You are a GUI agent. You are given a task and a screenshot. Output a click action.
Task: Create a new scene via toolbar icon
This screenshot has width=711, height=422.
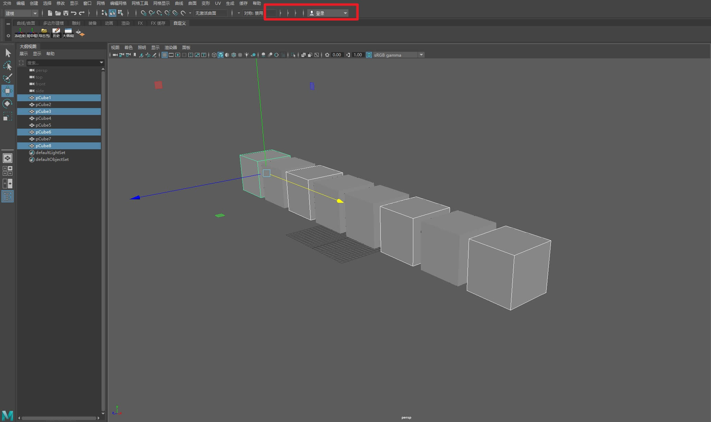click(50, 13)
